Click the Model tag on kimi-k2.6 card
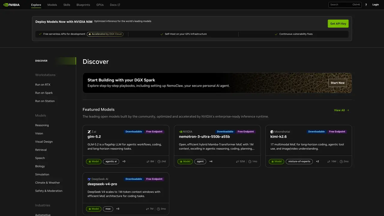Screen dimensions: 384x216 [276, 161]
